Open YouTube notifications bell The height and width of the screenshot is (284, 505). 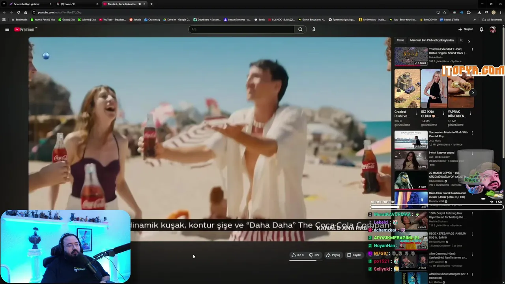point(481,29)
